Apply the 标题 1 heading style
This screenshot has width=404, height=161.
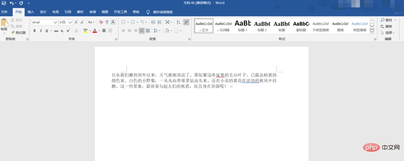pyautogui.click(x=243, y=26)
